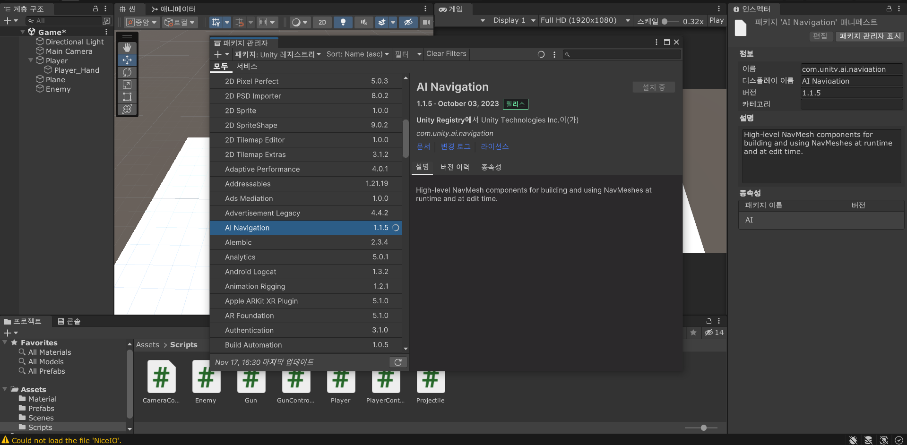Viewport: 907px width, 445px height.
Task: Toggle the Inspector lock icon
Action: point(889,9)
